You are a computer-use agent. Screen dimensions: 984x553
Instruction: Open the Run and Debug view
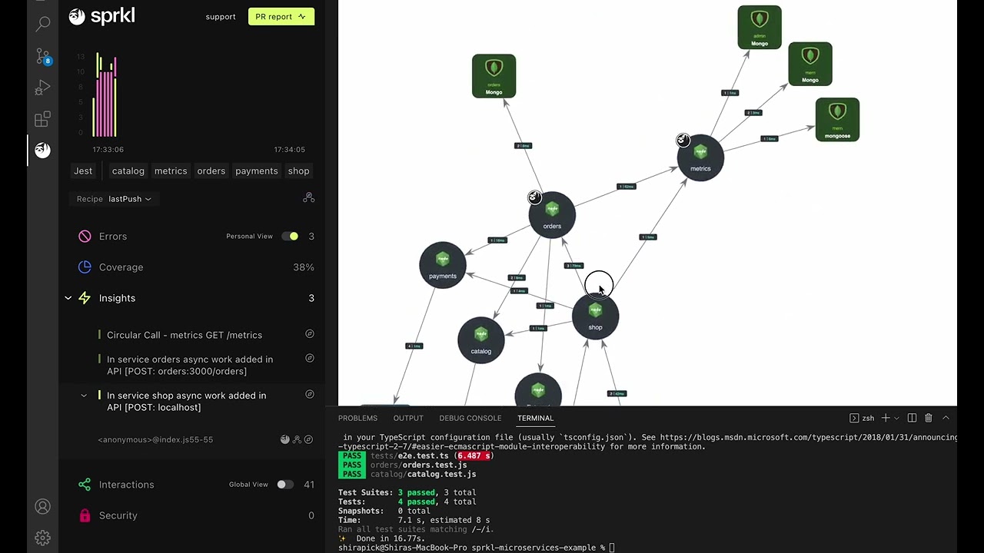tap(43, 88)
